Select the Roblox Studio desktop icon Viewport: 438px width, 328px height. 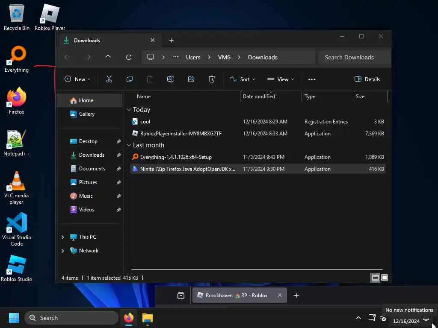[17, 268]
